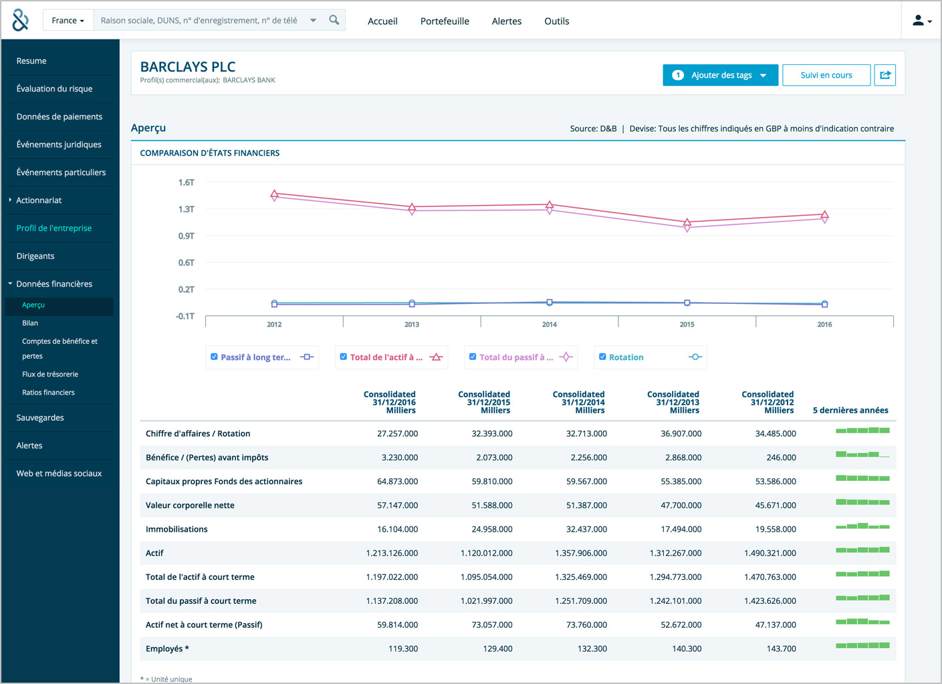Click Rotation legend circle marker
This screenshot has width=942, height=684.
(x=695, y=357)
